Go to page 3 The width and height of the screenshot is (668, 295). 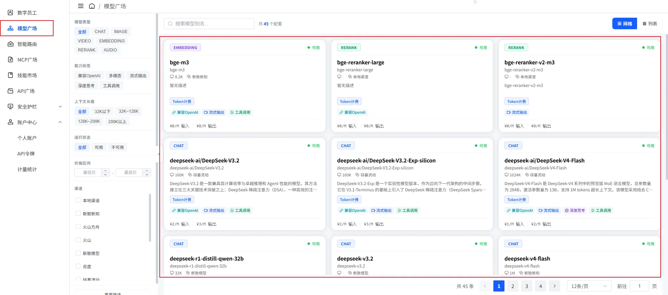pyautogui.click(x=527, y=286)
